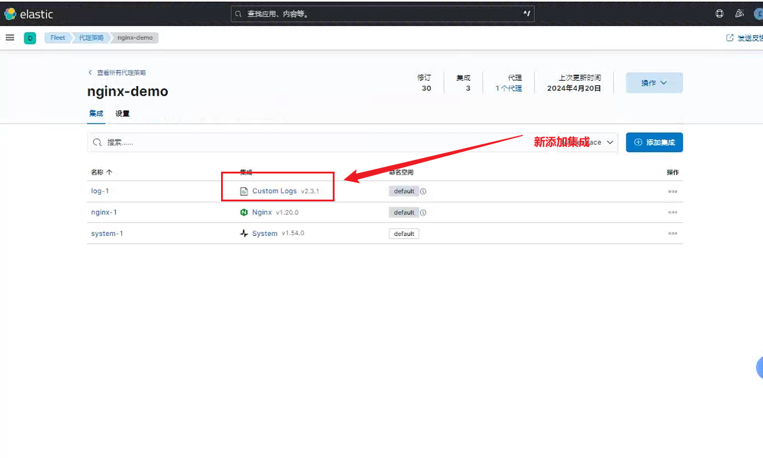This screenshot has width=763, height=458.
Task: Click the info icon in log-1 row
Action: (x=423, y=191)
